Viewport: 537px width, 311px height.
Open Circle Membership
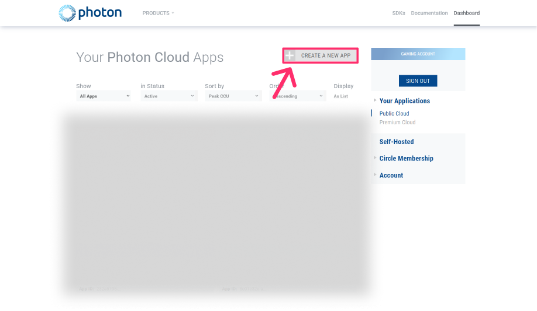point(406,158)
